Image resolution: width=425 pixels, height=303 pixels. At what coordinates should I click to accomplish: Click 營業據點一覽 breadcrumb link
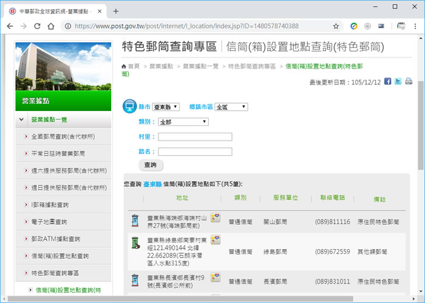click(201, 66)
